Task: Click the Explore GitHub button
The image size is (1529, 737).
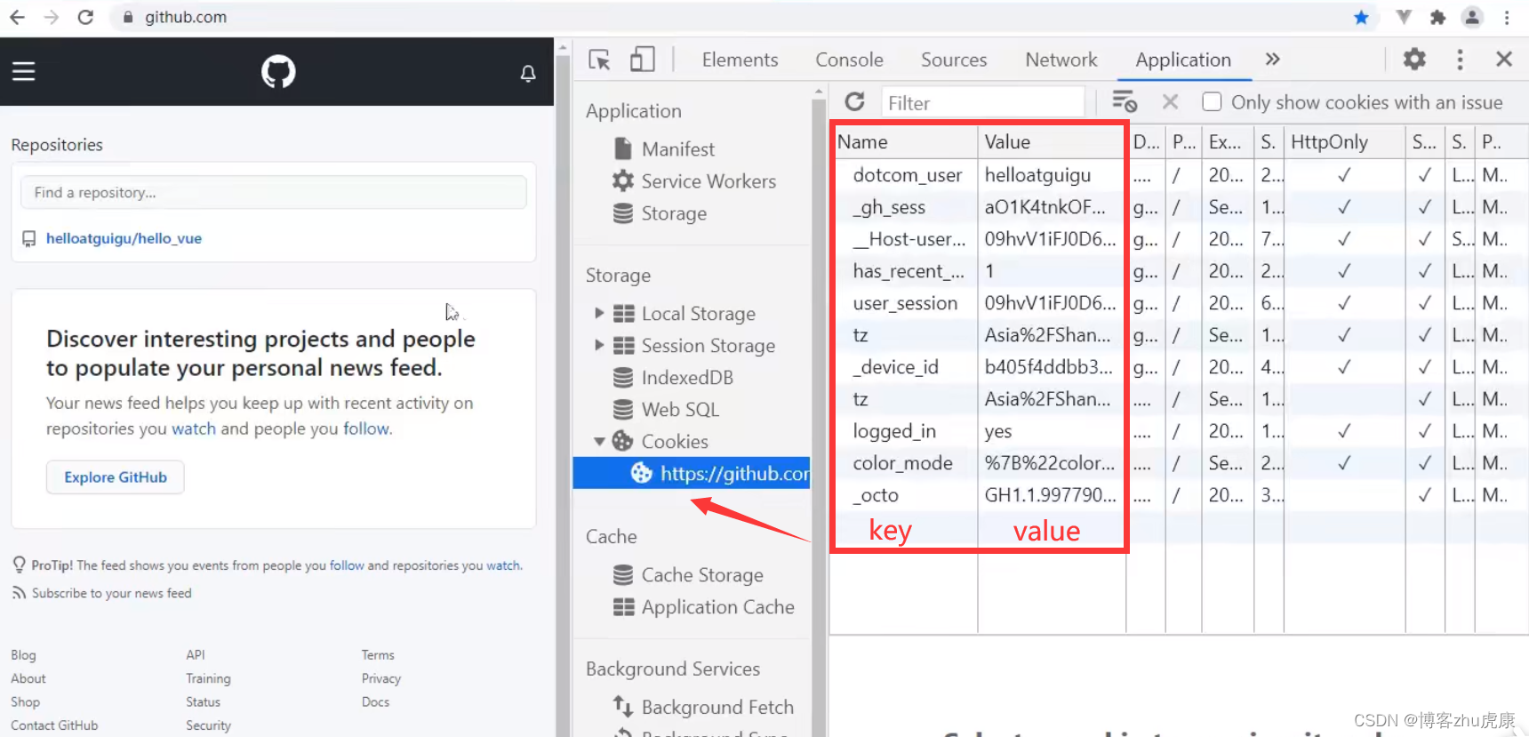Action: point(116,477)
